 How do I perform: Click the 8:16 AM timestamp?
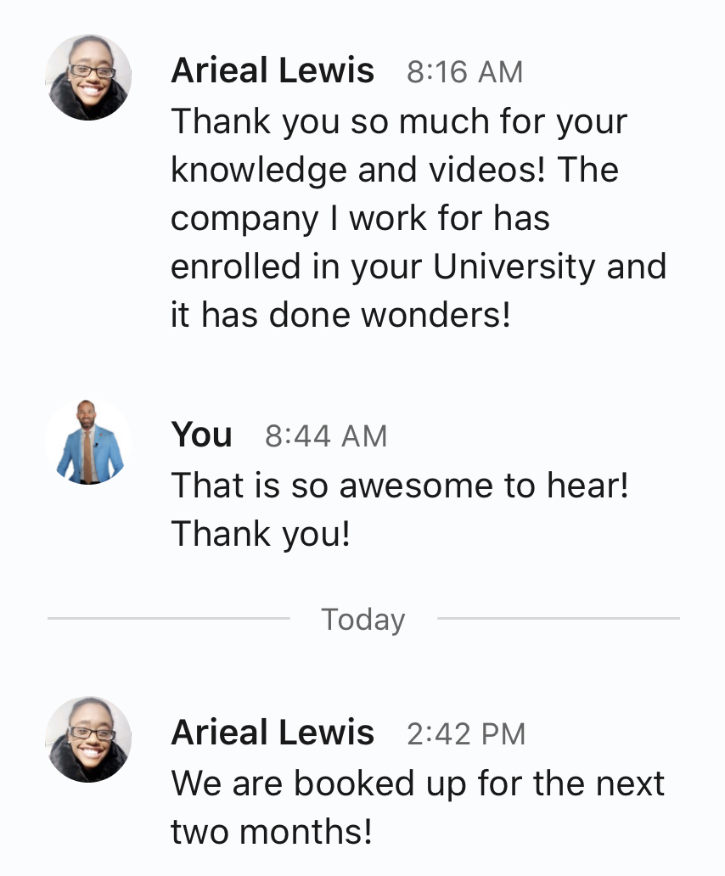(464, 72)
